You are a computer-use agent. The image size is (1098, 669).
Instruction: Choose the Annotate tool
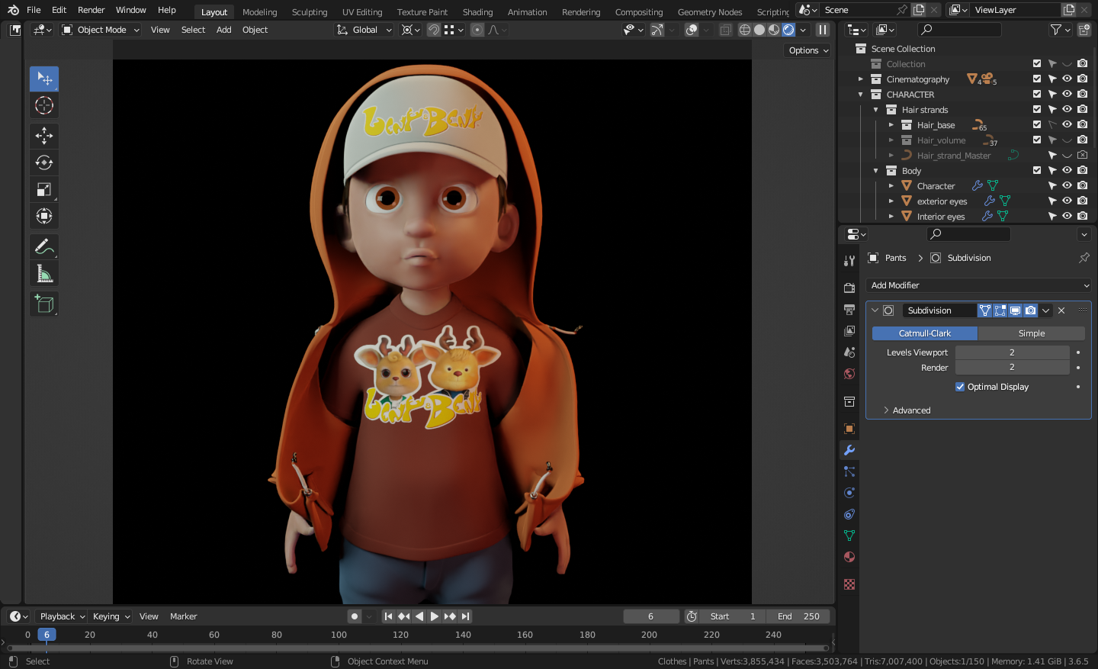point(44,246)
